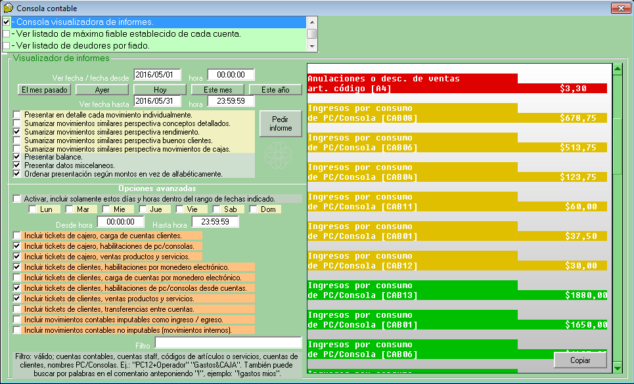This screenshot has height=384, width=634.
Task: Check the Lun day checkbox
Action: (33, 209)
